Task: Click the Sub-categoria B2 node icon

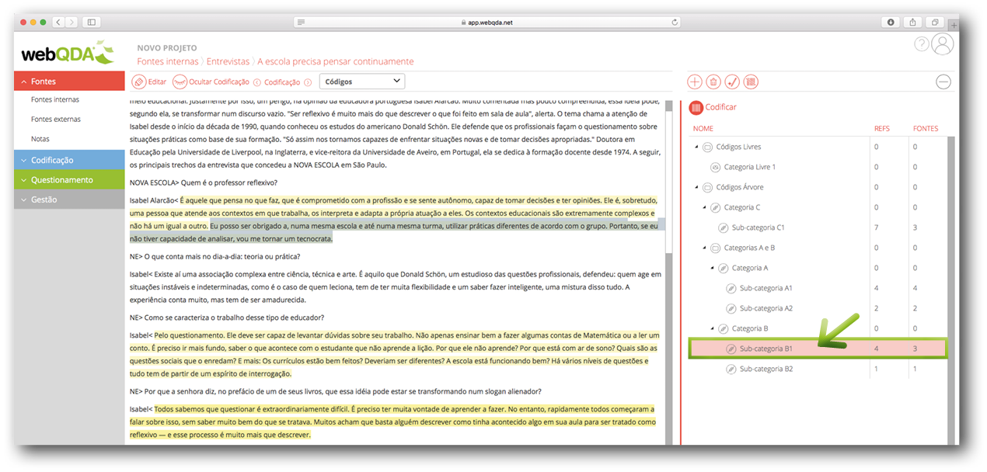Action: click(x=731, y=369)
